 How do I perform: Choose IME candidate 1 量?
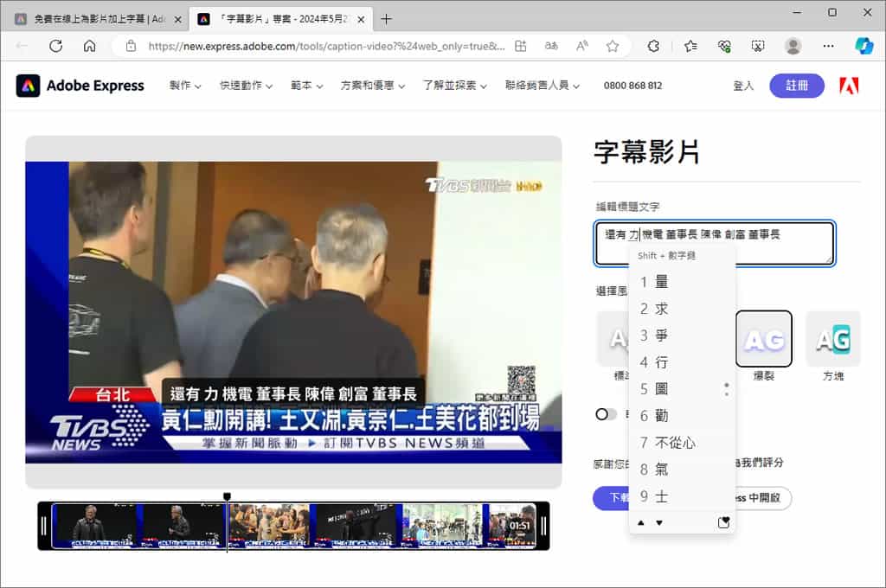pyautogui.click(x=682, y=282)
